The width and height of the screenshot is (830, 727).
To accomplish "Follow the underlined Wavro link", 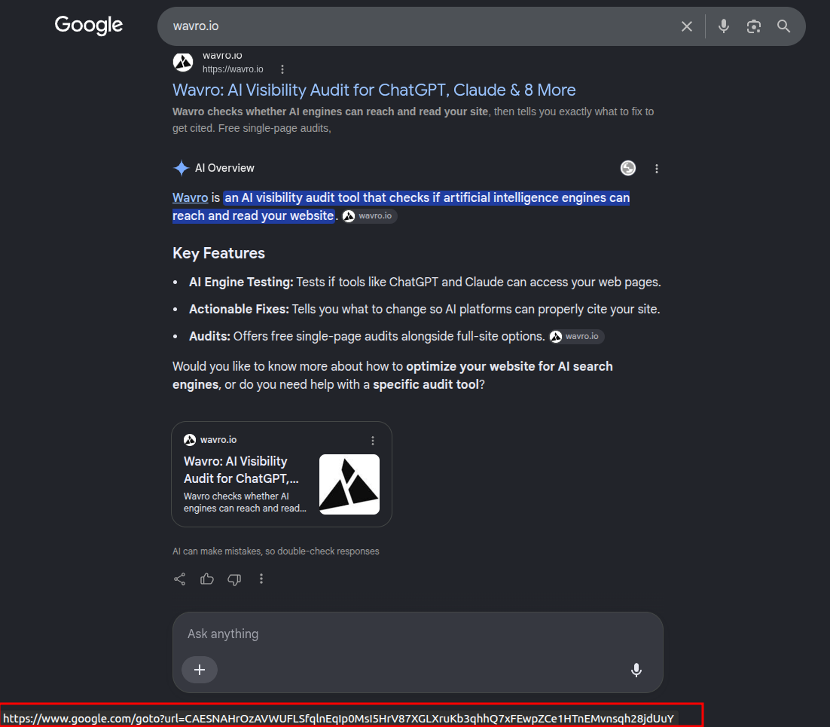I will coord(190,197).
